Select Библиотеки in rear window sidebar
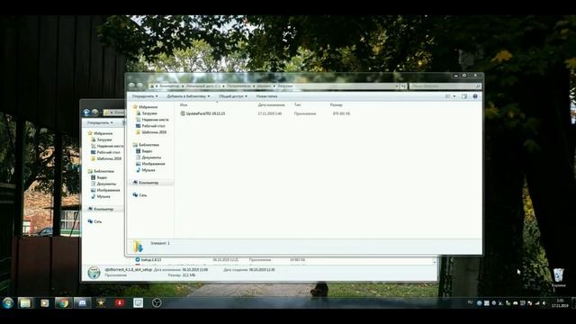This screenshot has width=576, height=324. (x=101, y=171)
